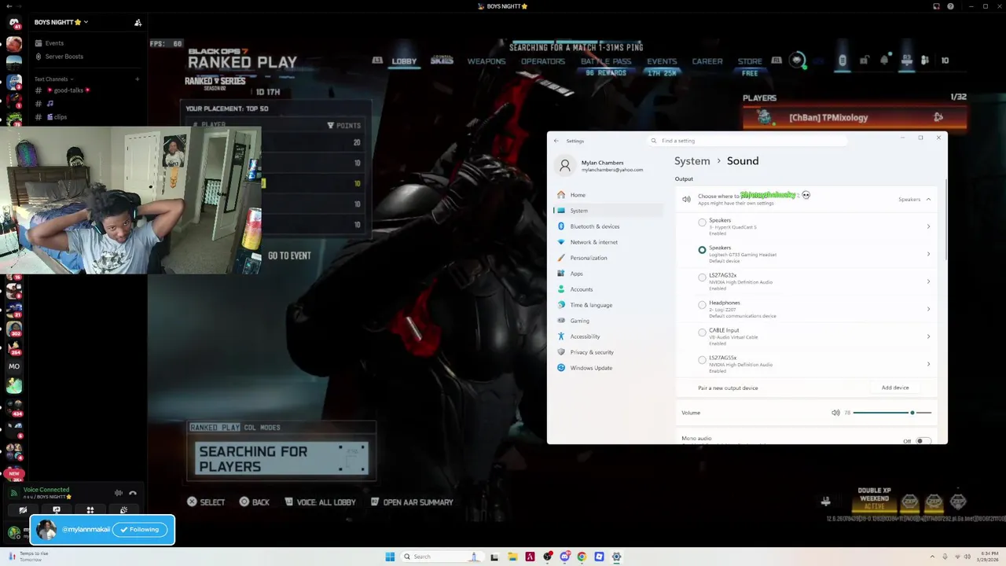Open Privacy & security settings

(608, 352)
